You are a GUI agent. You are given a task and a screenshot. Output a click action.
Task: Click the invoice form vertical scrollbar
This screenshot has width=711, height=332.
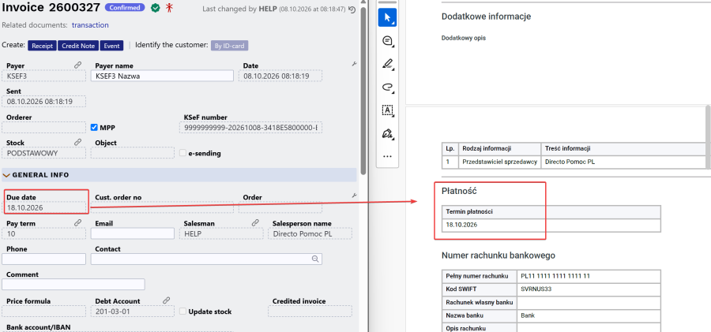[363, 91]
